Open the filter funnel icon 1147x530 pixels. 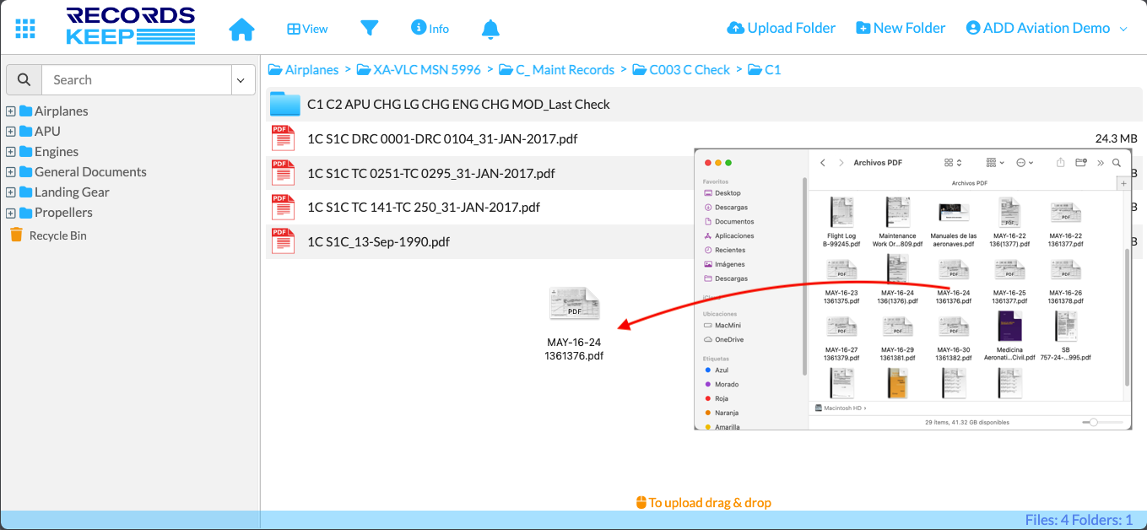click(369, 28)
